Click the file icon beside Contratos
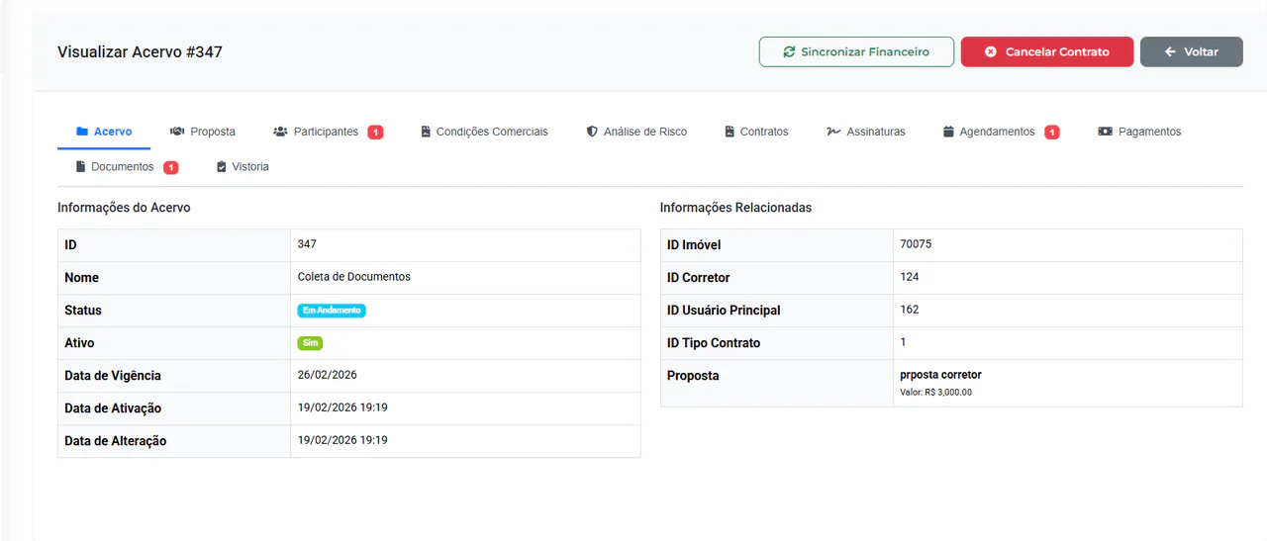Image resolution: width=1267 pixels, height=541 pixels. 730,132
